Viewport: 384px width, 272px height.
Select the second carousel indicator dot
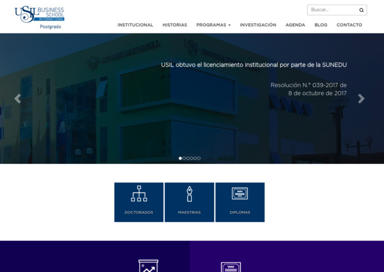point(184,158)
